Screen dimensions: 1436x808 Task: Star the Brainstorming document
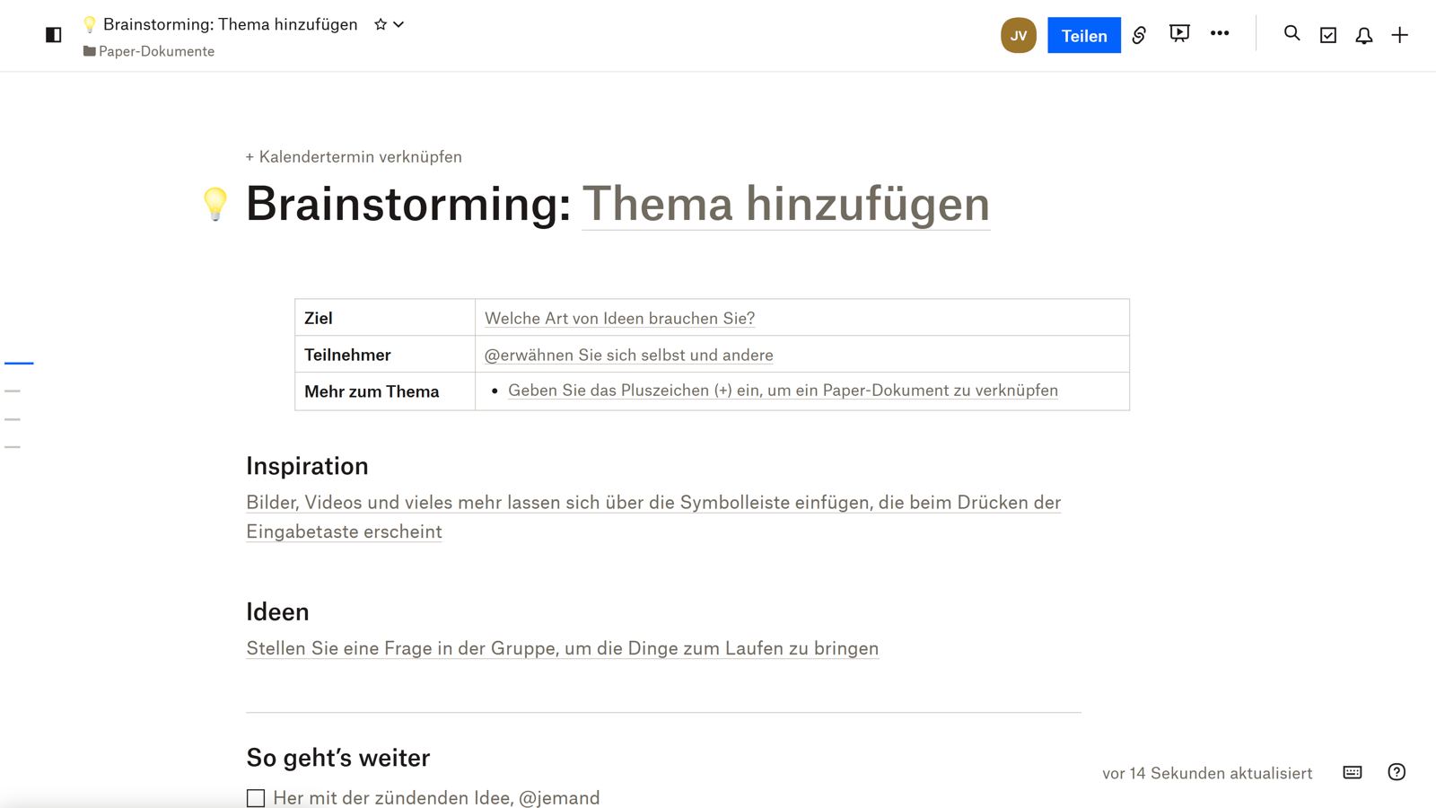pos(380,24)
